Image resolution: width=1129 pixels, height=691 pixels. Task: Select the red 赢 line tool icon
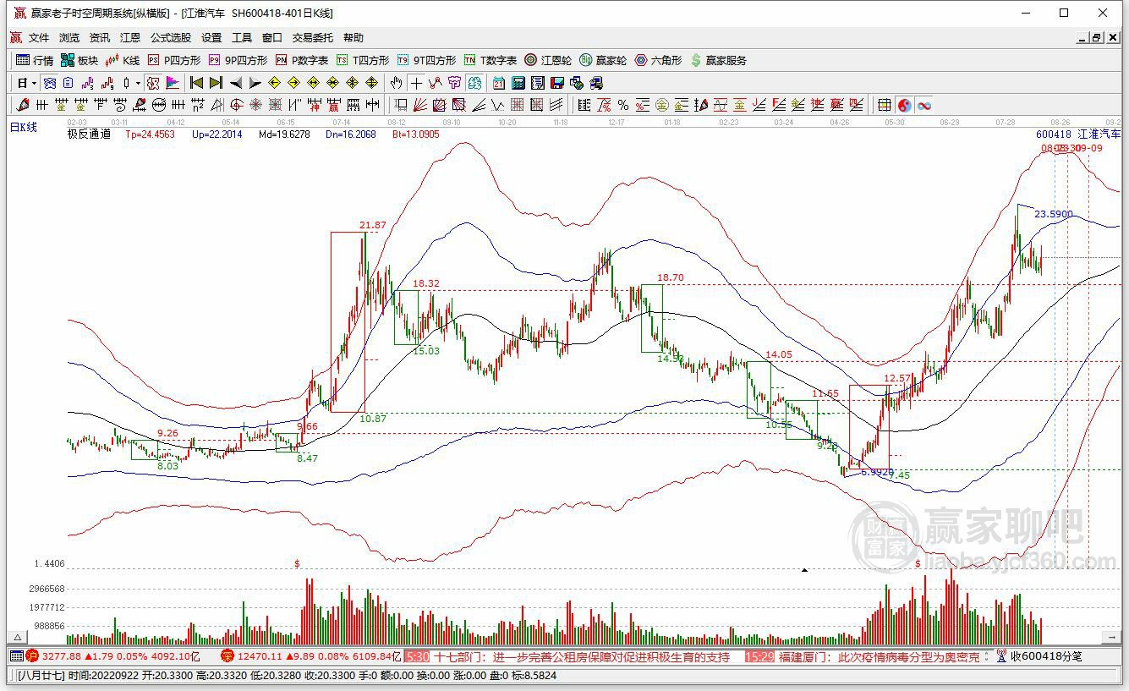tap(334, 105)
